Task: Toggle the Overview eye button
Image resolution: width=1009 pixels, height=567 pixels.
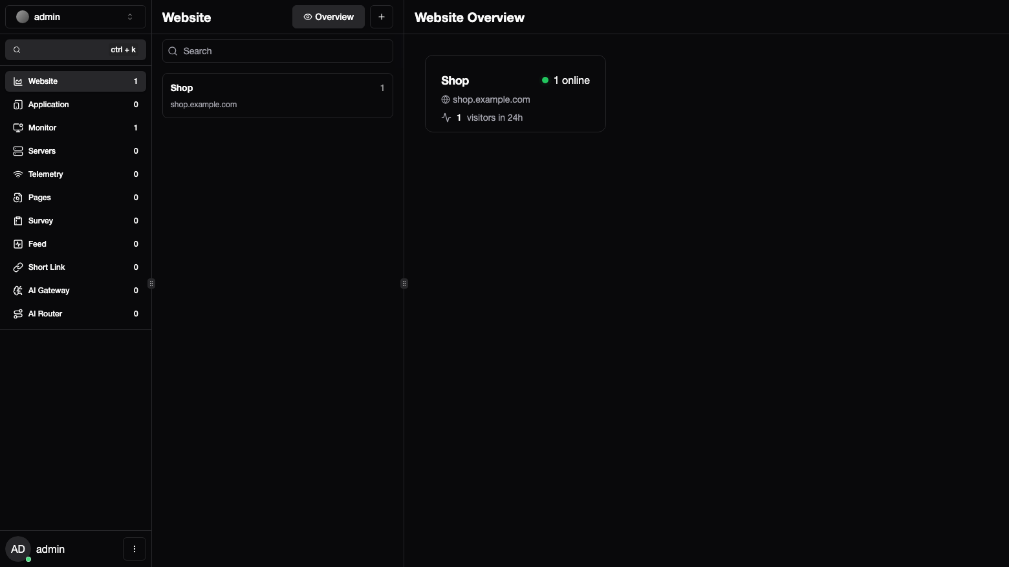Action: (329, 17)
